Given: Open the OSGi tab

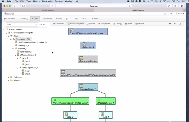Looking at the screenshot, I should pos(84,19).
